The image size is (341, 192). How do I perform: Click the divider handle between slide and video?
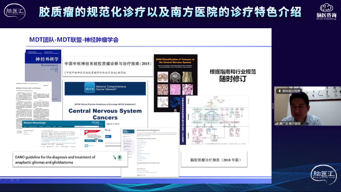(x=273, y=106)
